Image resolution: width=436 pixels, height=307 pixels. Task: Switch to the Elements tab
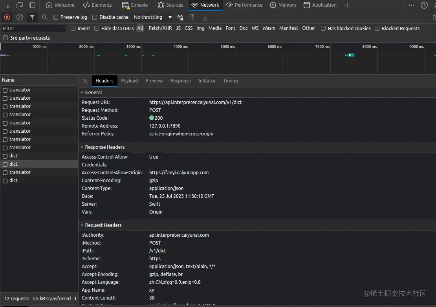97,5
